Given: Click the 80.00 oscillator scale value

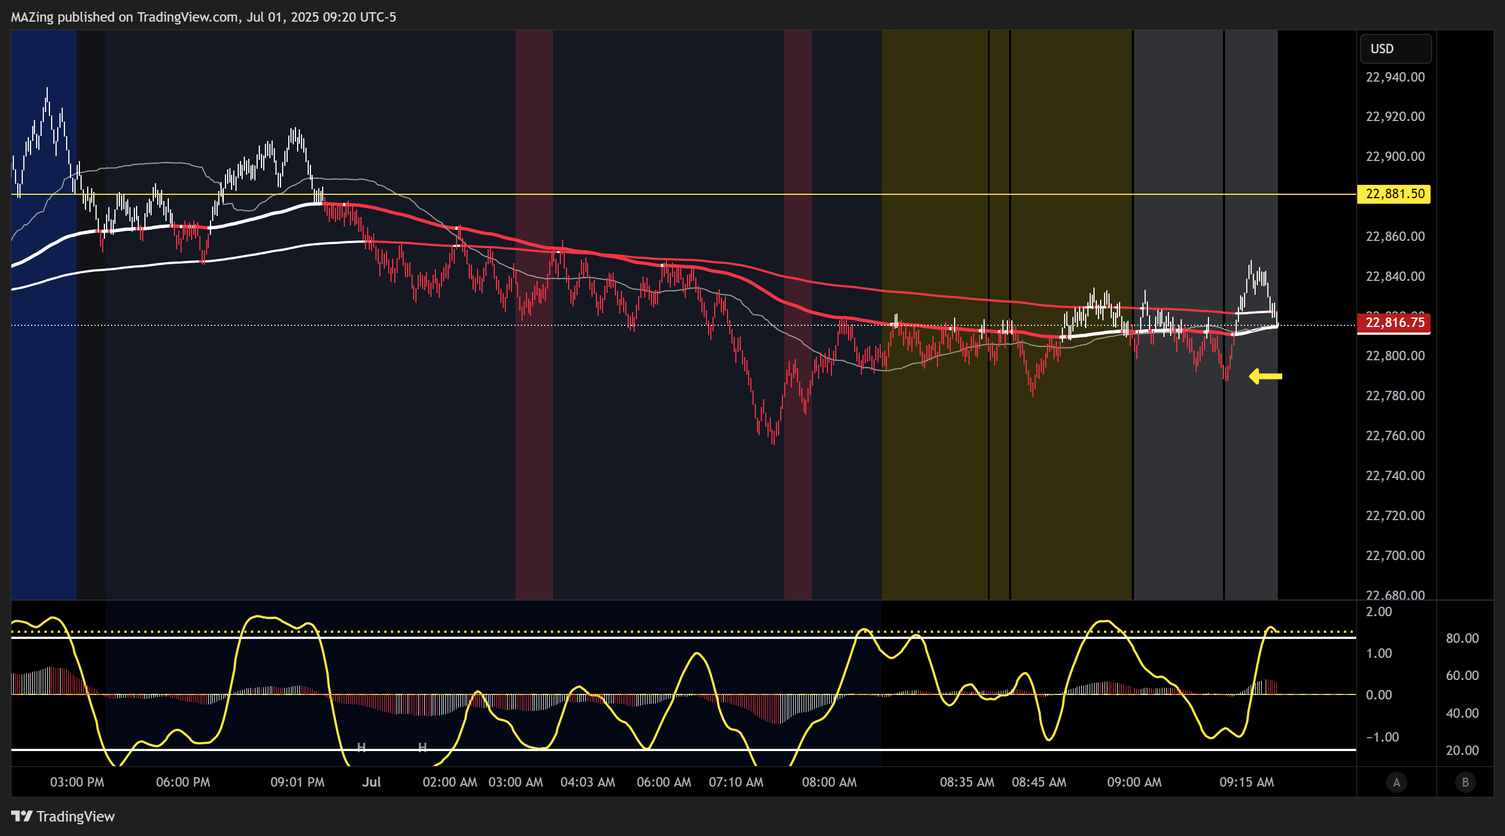Looking at the screenshot, I should pyautogui.click(x=1462, y=638).
